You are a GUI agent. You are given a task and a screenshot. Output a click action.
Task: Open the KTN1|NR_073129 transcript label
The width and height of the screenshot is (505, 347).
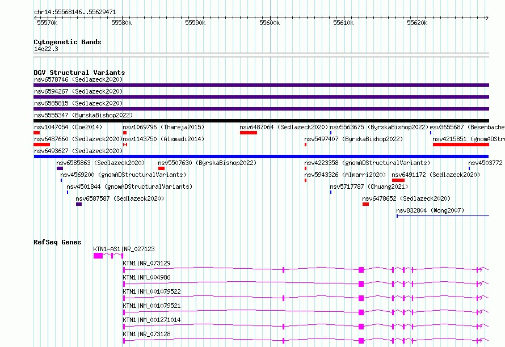[146, 263]
